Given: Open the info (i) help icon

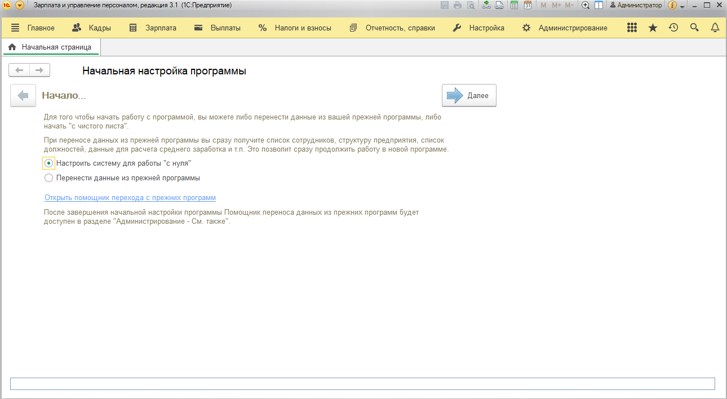Looking at the screenshot, I should coord(672,5).
